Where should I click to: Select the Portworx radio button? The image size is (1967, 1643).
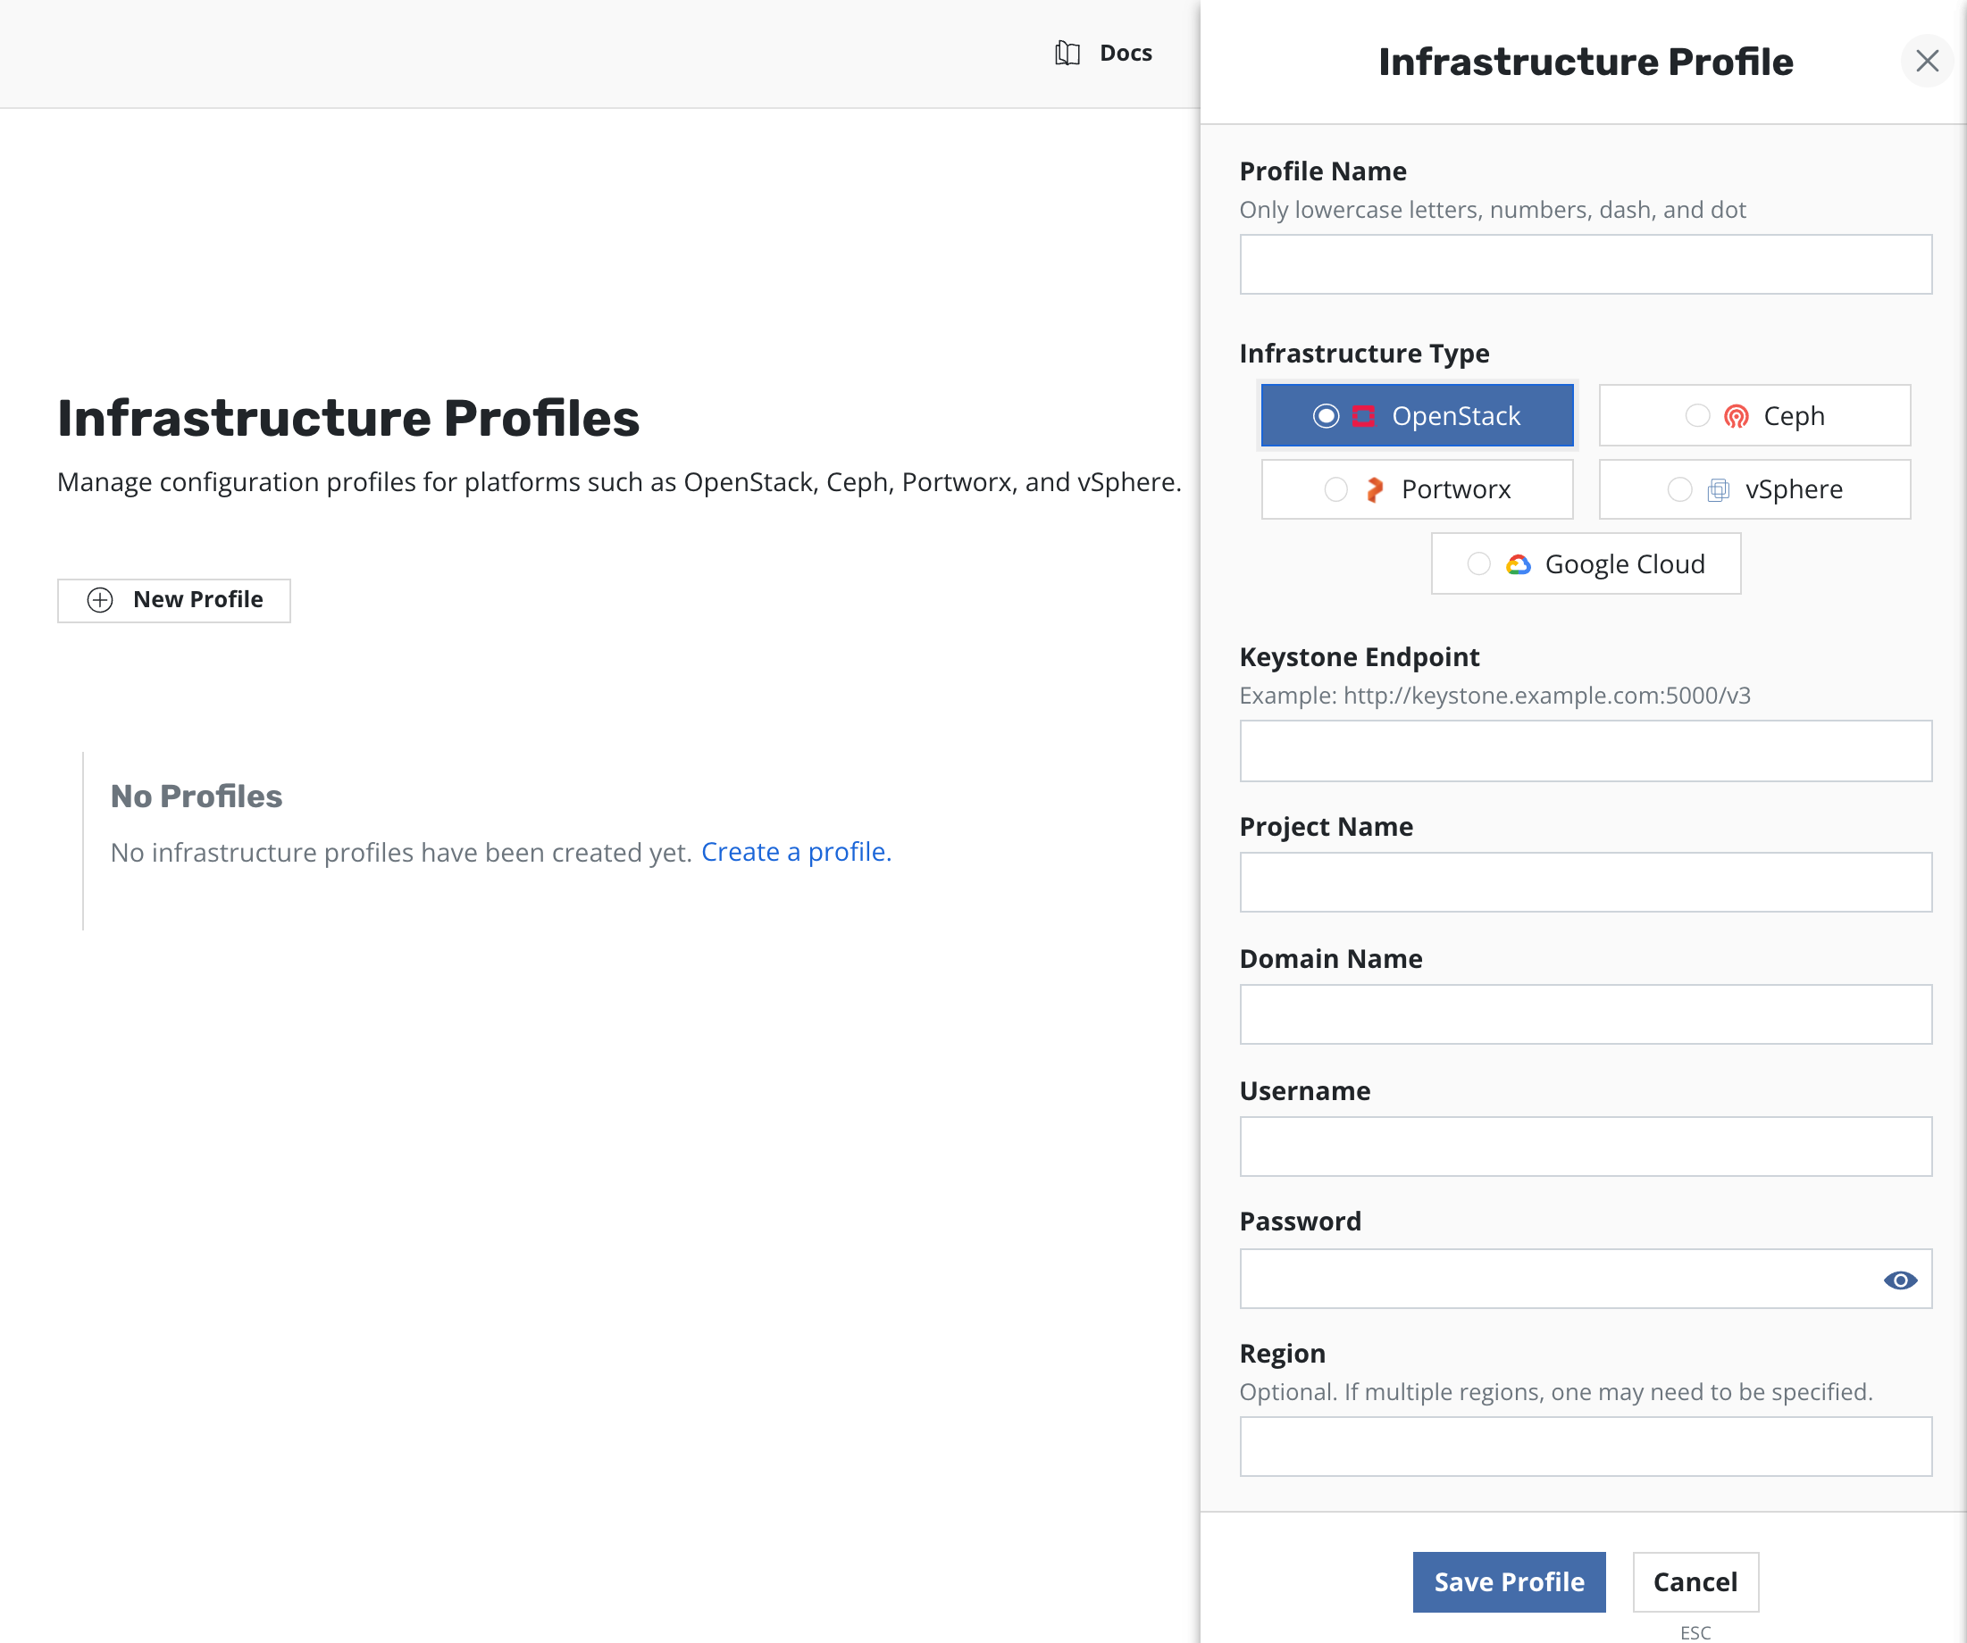click(x=1335, y=489)
